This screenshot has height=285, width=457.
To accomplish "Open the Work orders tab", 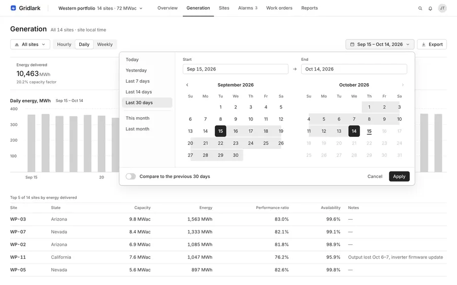I will tap(279, 8).
